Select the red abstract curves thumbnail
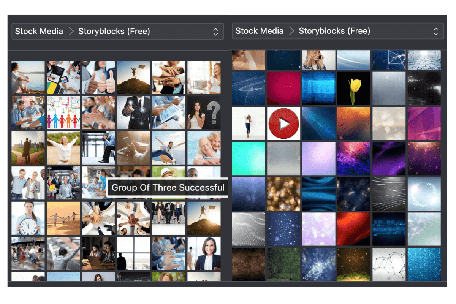Viewport: 456px width, 304px height. [x=354, y=229]
